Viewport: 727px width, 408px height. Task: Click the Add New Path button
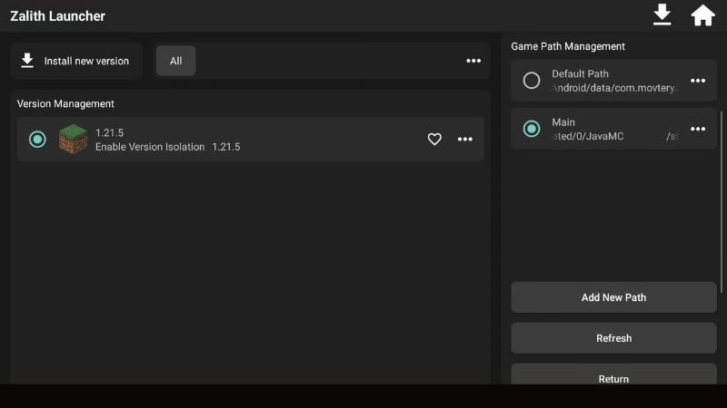point(613,297)
